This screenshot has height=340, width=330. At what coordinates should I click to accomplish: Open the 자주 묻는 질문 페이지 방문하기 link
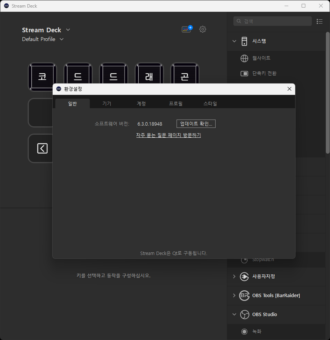[x=169, y=135]
